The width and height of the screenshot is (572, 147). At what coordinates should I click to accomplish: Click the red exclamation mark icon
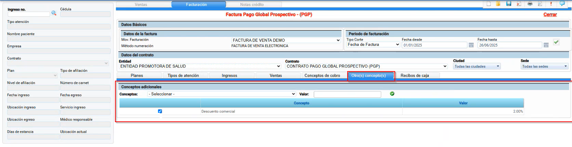551,4
